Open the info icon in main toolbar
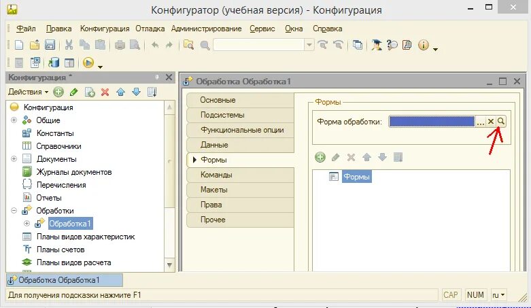This screenshot has height=308, width=531. pyautogui.click(x=424, y=45)
